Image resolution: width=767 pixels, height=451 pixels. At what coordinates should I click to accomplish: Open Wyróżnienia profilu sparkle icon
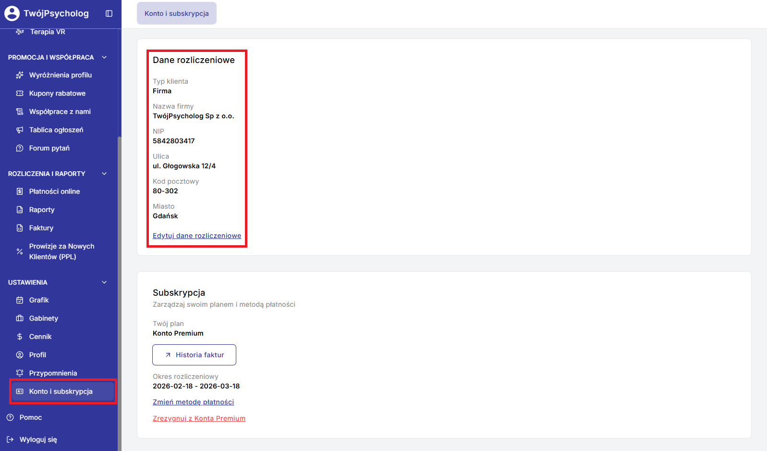[20, 75]
